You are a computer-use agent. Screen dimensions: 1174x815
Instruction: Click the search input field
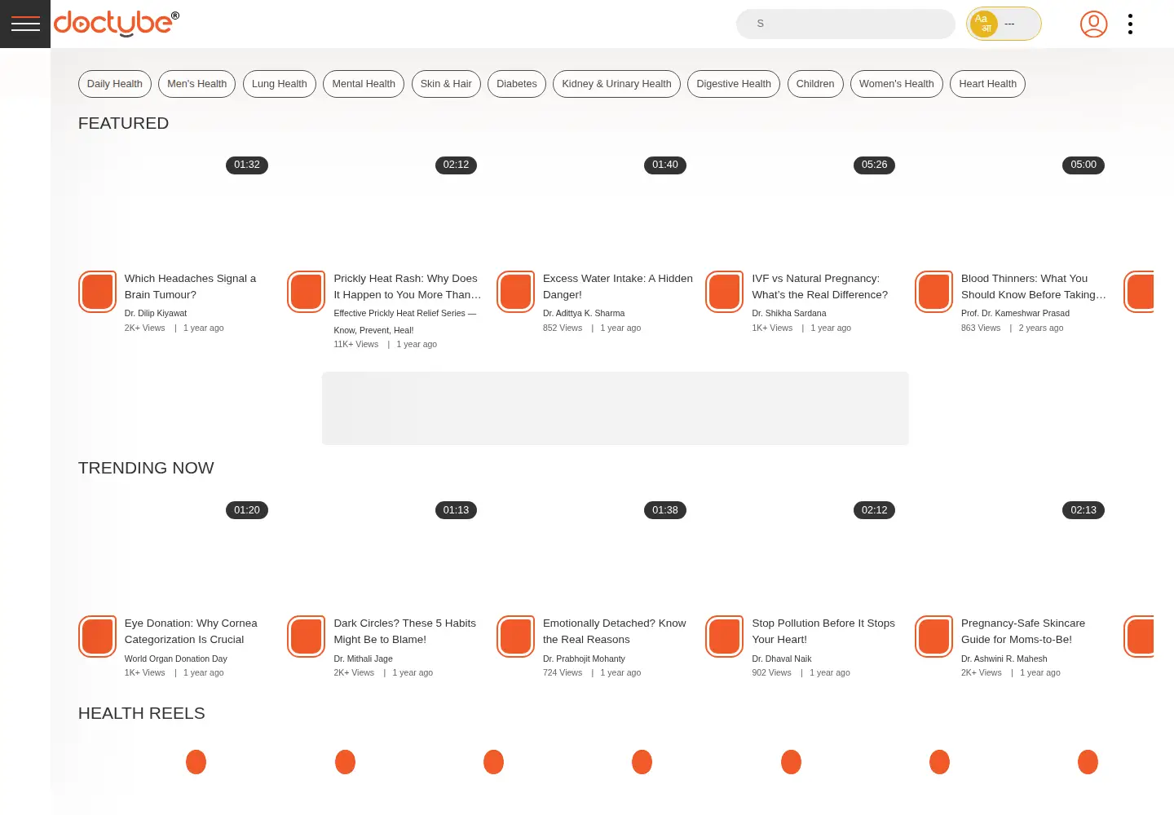tap(845, 24)
